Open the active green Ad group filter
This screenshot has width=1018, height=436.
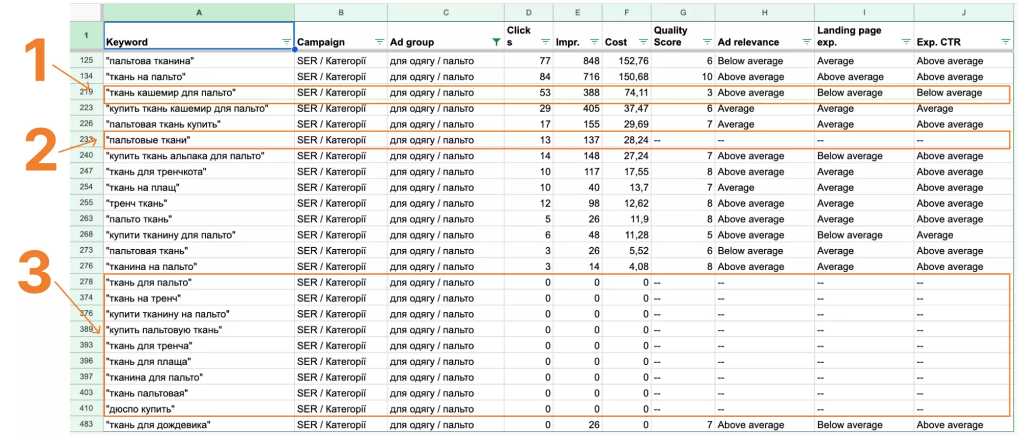(496, 42)
